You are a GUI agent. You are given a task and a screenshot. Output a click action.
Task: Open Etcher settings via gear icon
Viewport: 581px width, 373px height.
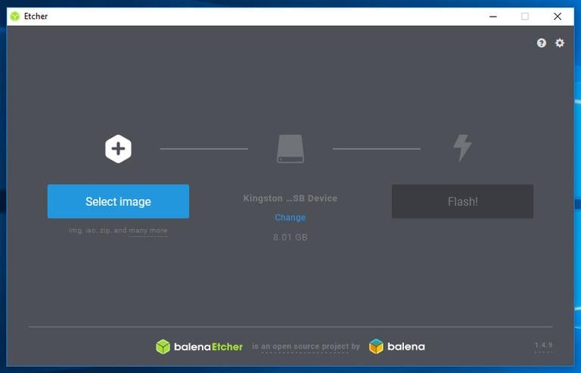(x=560, y=43)
